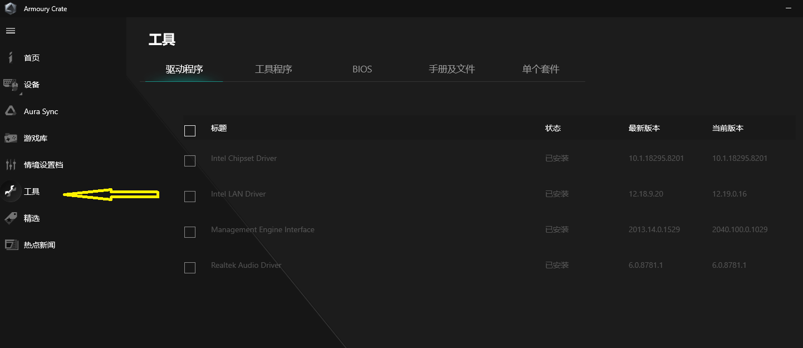
Task: Click latest version 12.18.9.20
Action: (x=646, y=194)
